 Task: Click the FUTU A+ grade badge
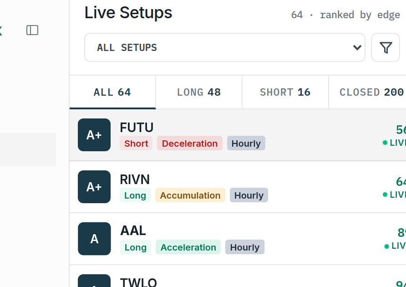(x=94, y=135)
